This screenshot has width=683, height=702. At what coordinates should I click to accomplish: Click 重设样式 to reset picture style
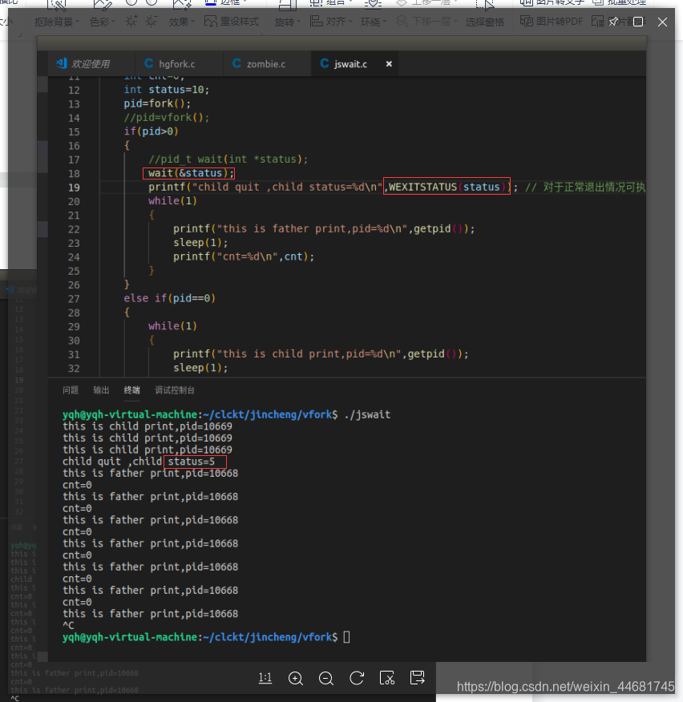pyautogui.click(x=232, y=21)
